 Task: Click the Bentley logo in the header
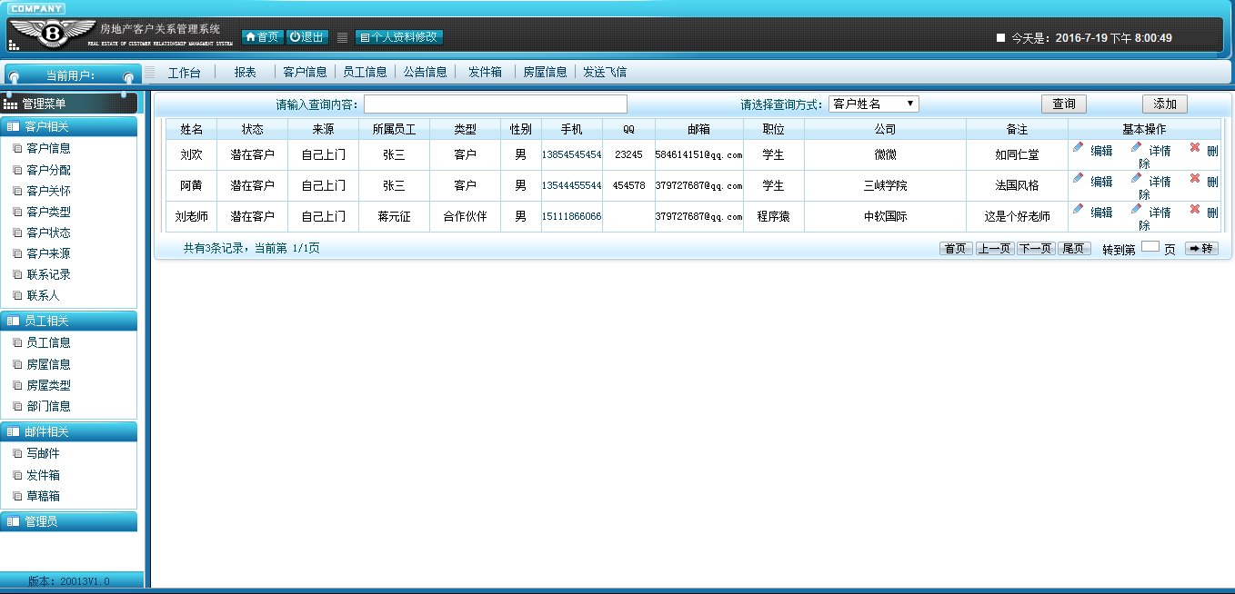pyautogui.click(x=52, y=34)
